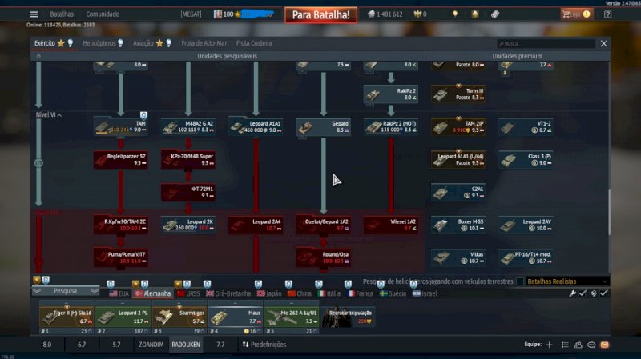Collapse the Nível VI rank section
The height and width of the screenshot is (359, 641).
pyautogui.click(x=60, y=115)
